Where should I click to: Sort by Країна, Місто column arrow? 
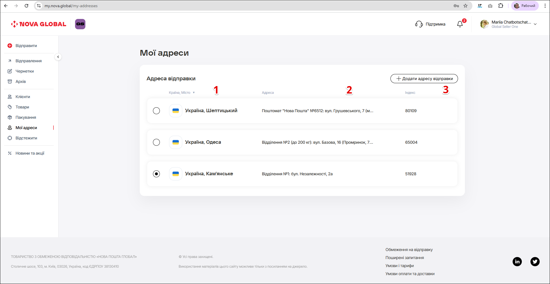(x=194, y=93)
